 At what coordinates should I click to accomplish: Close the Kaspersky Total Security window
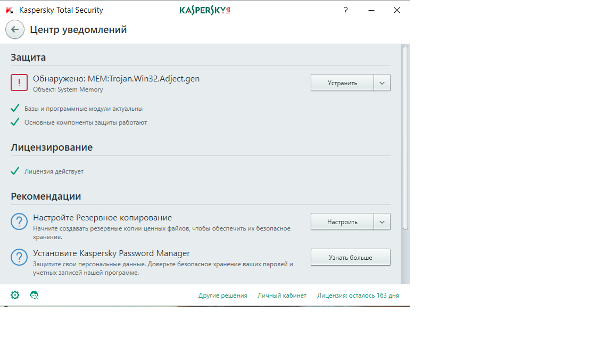pyautogui.click(x=397, y=10)
